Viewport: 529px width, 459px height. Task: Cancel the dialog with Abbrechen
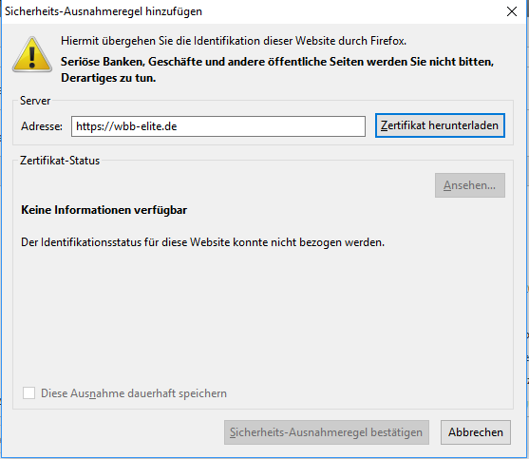476,432
